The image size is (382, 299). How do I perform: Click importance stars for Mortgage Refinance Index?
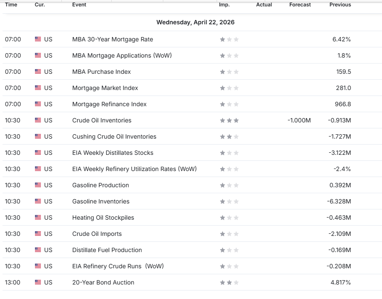(x=229, y=104)
